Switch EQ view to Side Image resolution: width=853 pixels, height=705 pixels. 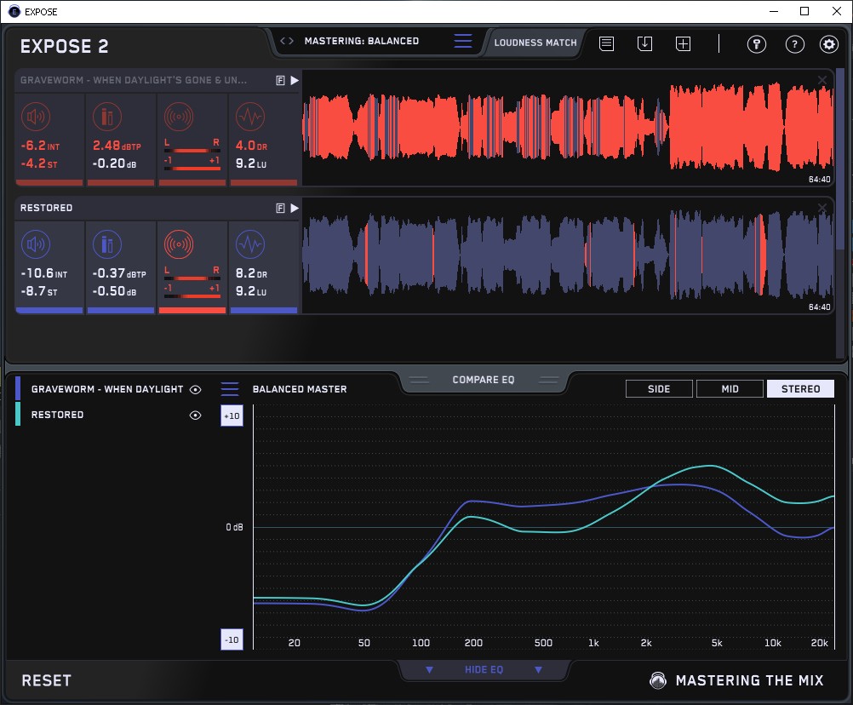click(659, 389)
